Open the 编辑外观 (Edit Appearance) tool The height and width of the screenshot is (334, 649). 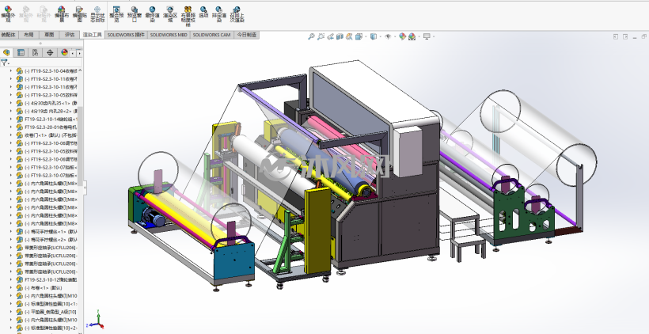click(x=8, y=13)
